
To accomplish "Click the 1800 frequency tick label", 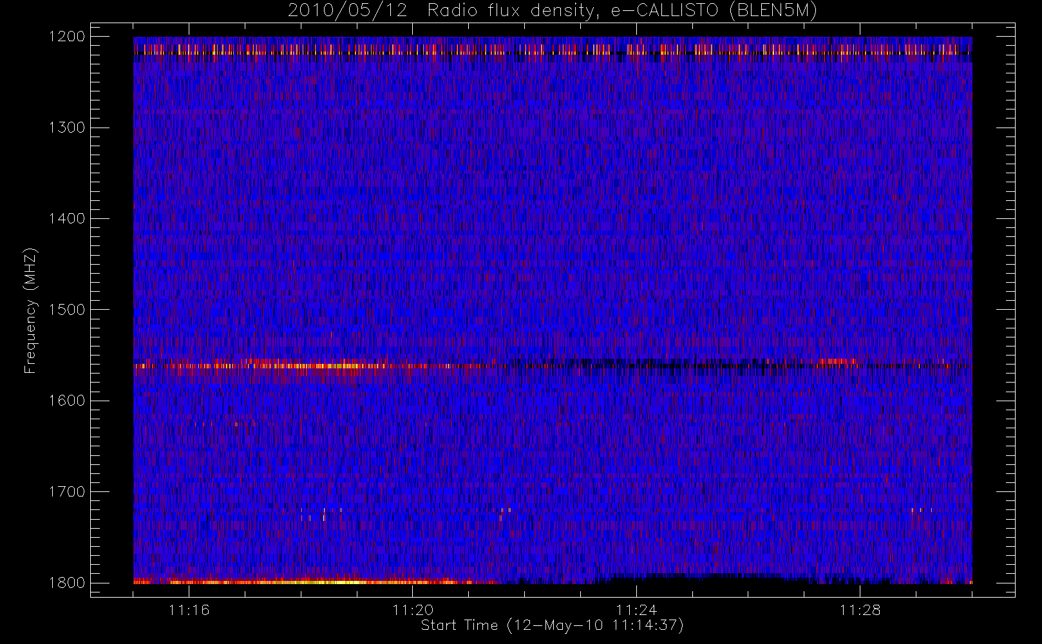I will [67, 583].
